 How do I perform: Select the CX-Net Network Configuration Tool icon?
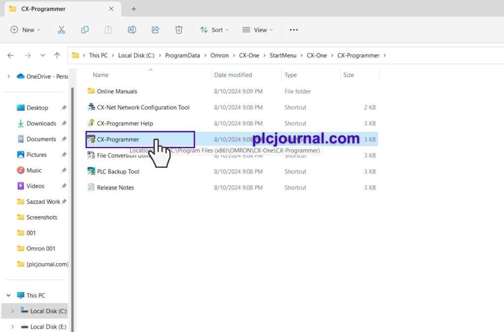point(91,107)
